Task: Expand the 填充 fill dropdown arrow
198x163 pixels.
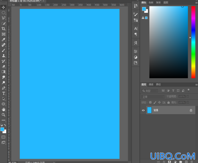Action: click(x=188, y=102)
